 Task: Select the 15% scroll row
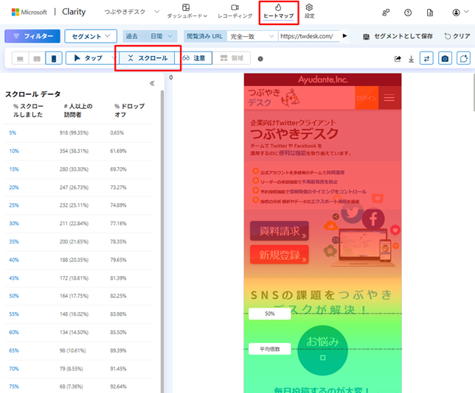point(79,169)
